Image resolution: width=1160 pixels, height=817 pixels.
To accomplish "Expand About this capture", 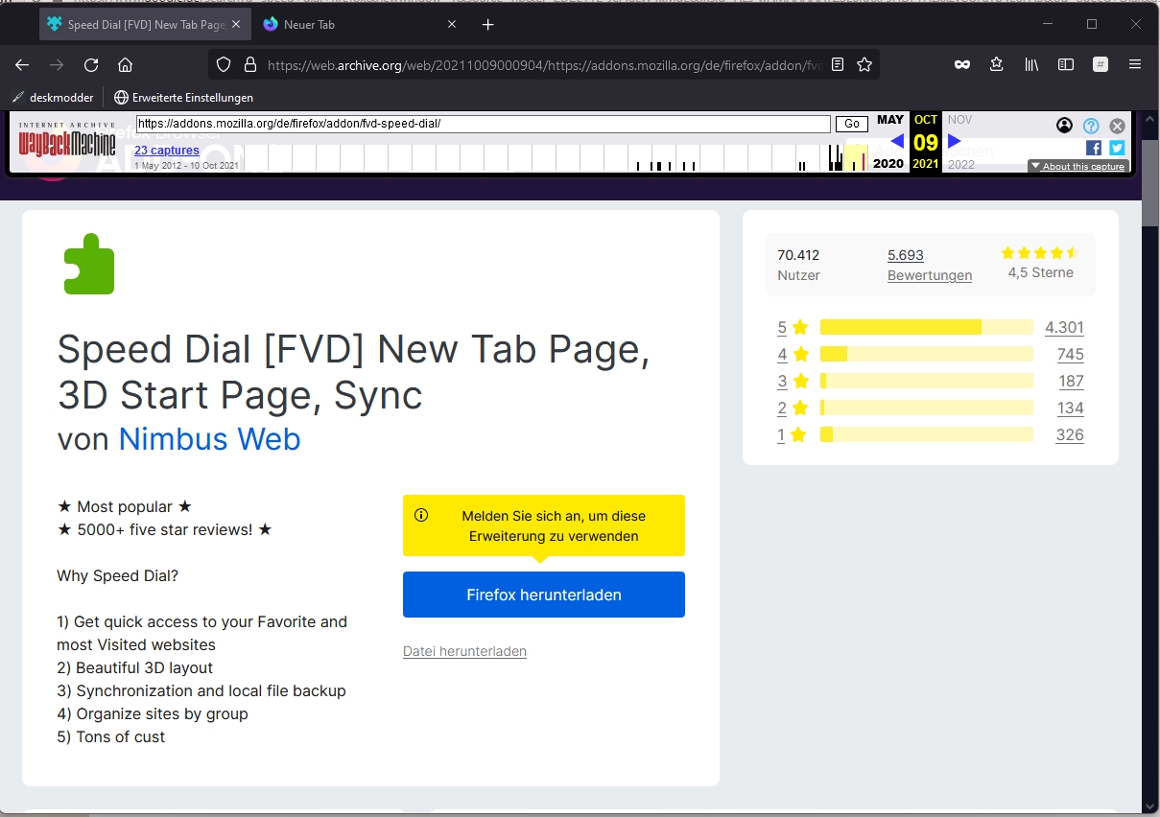I will pos(1077,167).
